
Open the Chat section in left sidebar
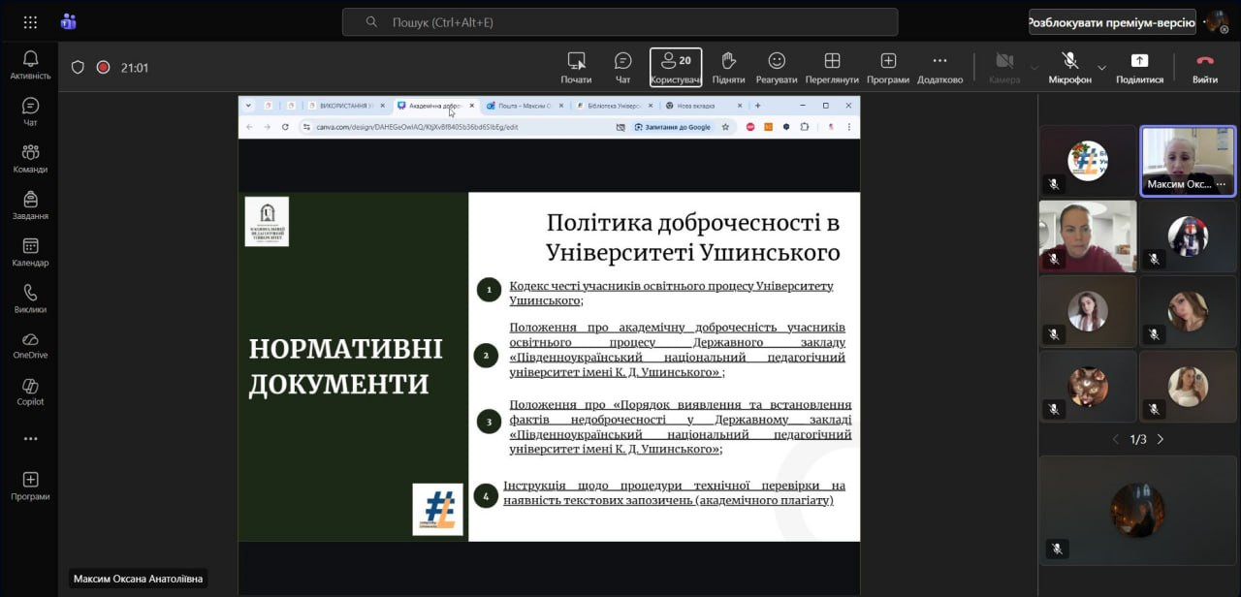point(30,111)
